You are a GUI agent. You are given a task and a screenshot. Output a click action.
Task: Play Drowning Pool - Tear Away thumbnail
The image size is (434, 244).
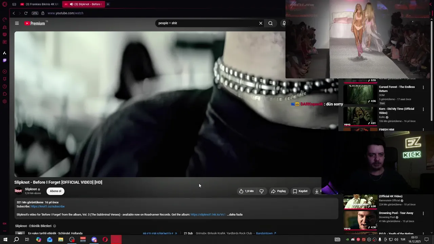(x=360, y=221)
